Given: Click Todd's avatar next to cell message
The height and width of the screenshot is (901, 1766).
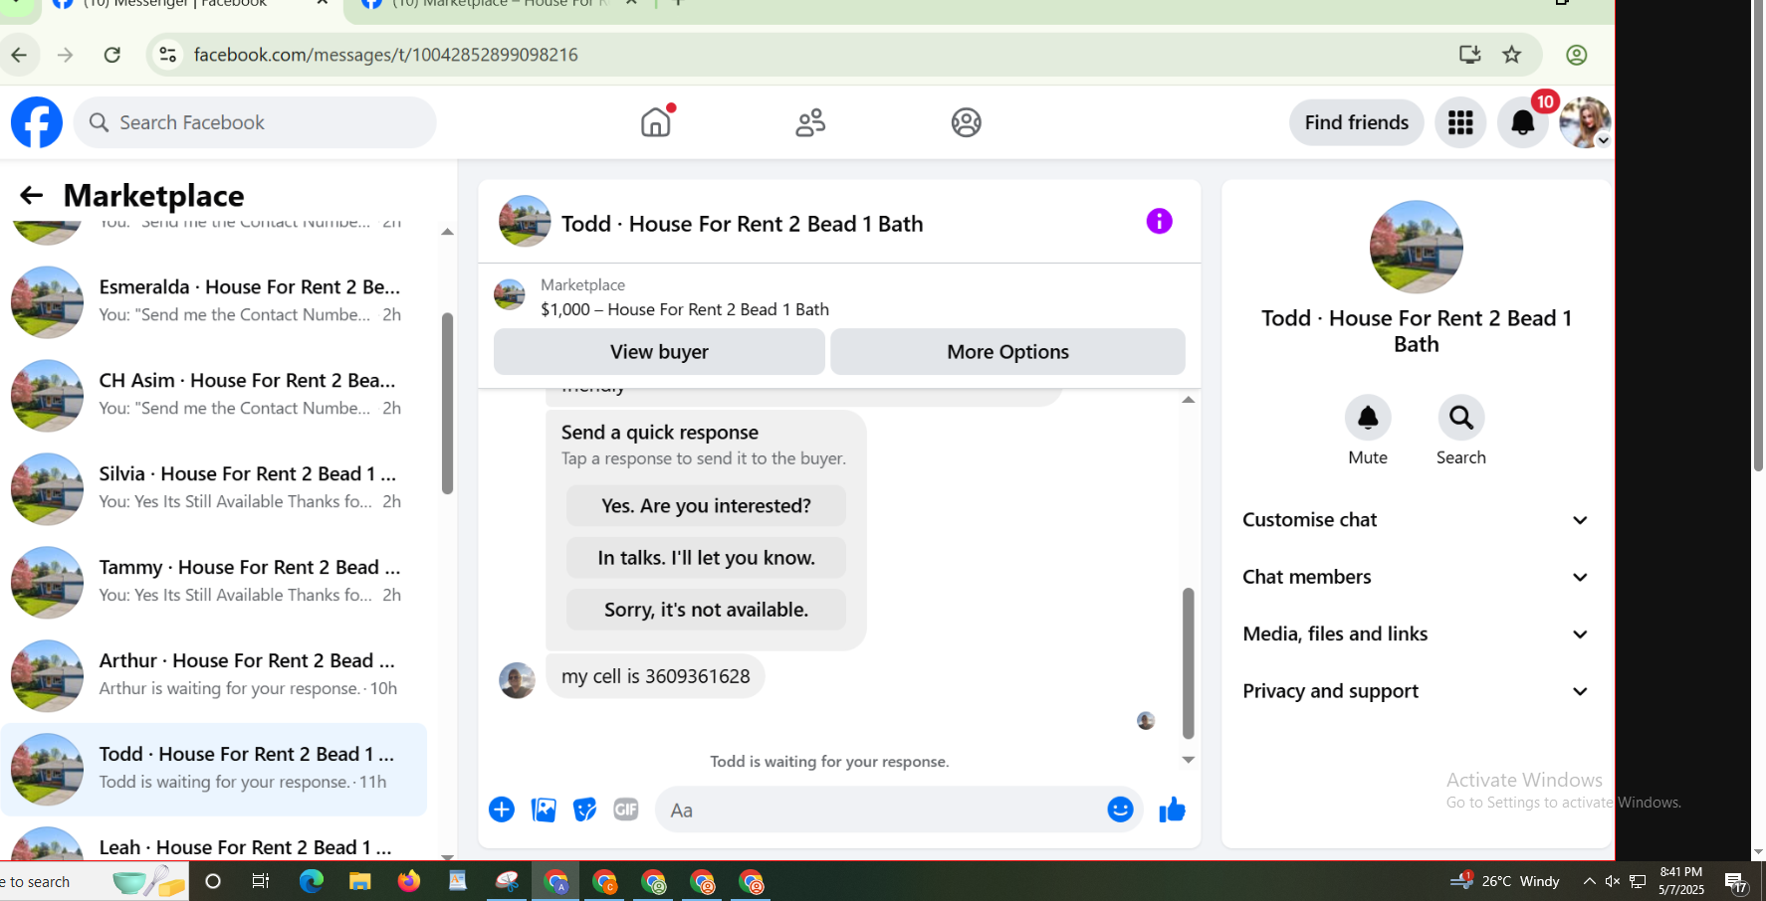Looking at the screenshot, I should [517, 680].
